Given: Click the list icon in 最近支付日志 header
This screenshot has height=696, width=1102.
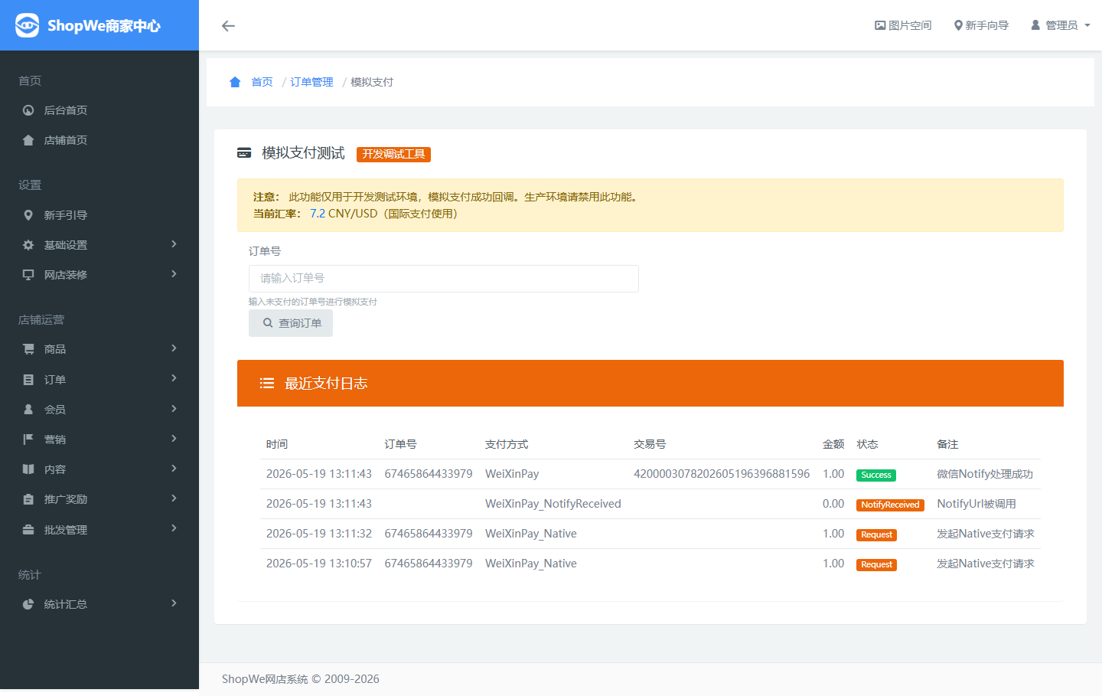Looking at the screenshot, I should click(x=266, y=384).
